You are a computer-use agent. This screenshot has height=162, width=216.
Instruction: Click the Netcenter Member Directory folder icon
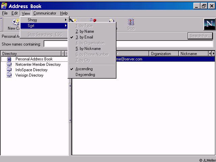point(9,64)
